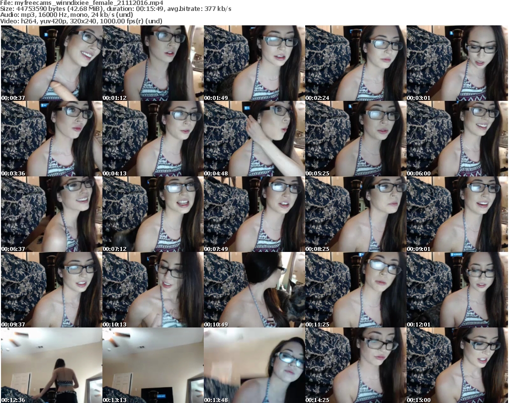Open the thumbnail marked 00:01:49

coord(254,63)
